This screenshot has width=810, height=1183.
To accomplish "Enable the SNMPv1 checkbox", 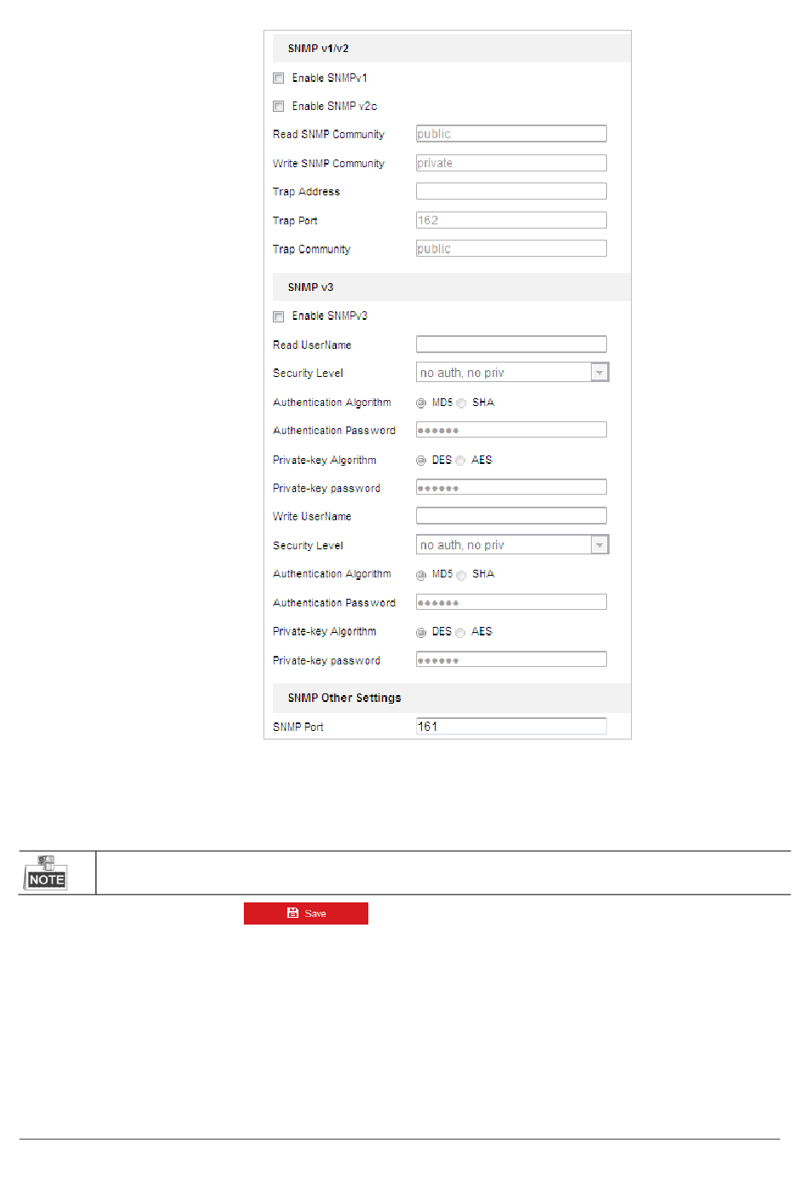I will click(x=279, y=78).
